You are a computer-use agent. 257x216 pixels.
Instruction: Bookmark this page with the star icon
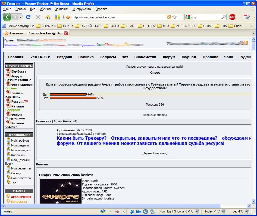(x=175, y=17)
